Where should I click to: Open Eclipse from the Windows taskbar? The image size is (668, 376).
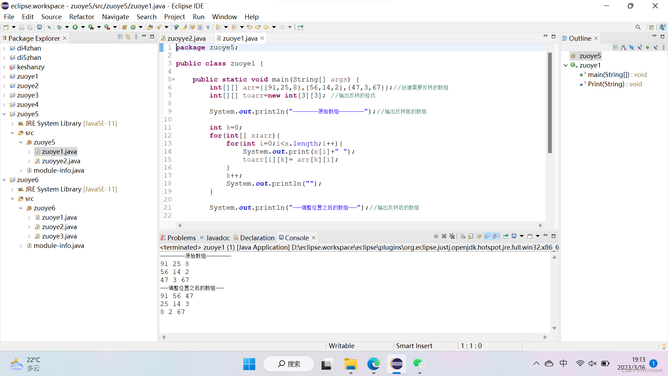click(x=397, y=364)
